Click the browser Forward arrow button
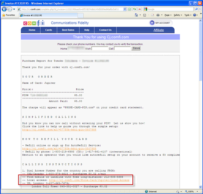This screenshot has height=194, width=203. (10, 9)
